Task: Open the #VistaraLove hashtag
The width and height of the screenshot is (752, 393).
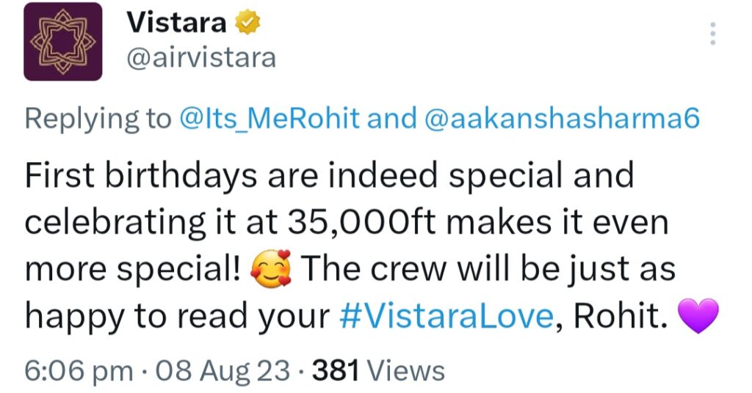Action: (x=446, y=315)
